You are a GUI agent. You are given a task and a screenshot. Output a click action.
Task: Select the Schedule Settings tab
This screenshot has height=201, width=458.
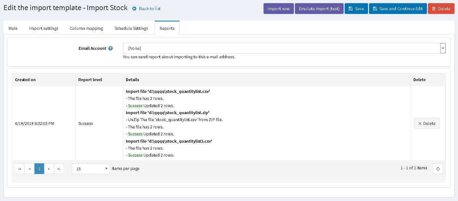131,28
